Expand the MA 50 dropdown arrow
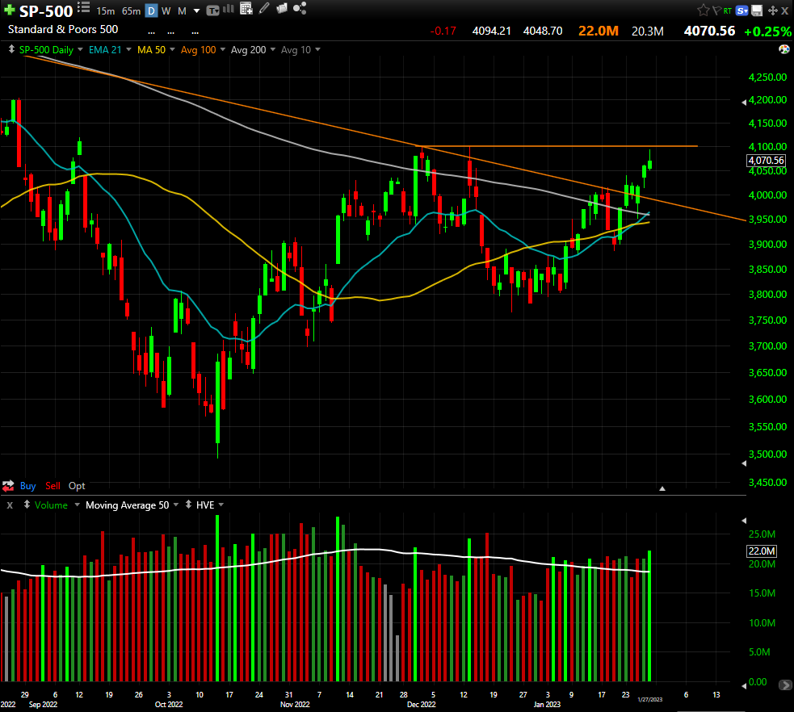This screenshot has height=712, width=794. [172, 49]
